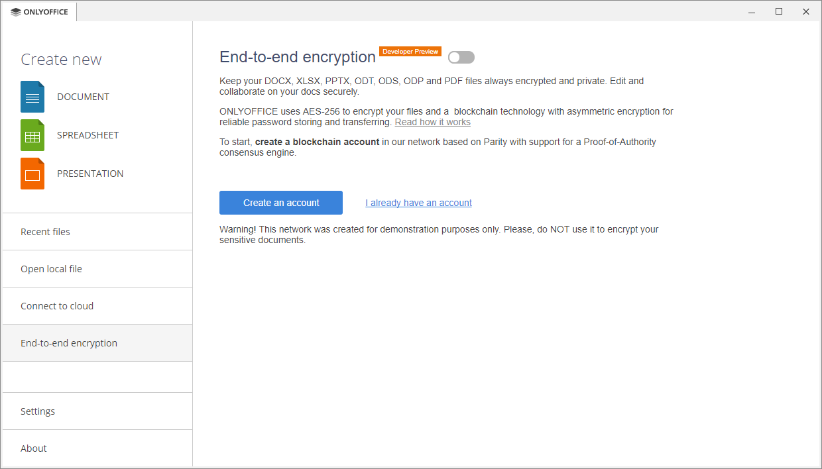This screenshot has width=822, height=469.
Task: Click the DOCUMENT text label
Action: [x=83, y=97]
